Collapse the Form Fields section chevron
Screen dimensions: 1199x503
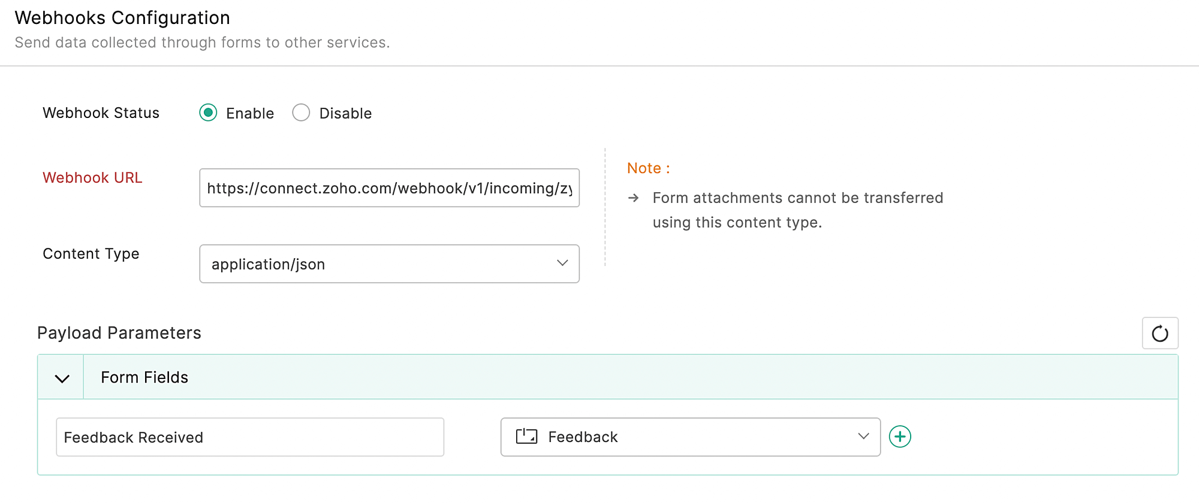coord(62,378)
